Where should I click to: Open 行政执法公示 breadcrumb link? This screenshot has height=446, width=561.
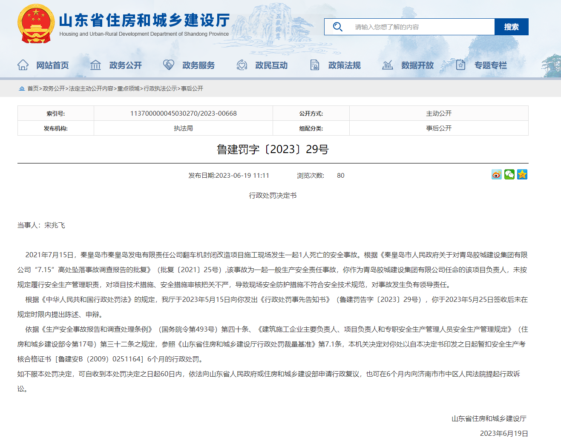(160, 88)
